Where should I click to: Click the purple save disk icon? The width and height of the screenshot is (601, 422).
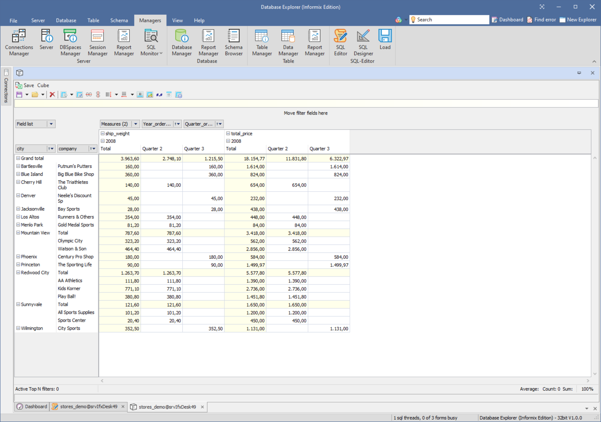(19, 95)
